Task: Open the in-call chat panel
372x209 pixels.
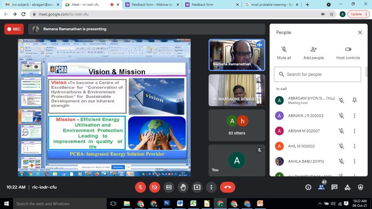Action: (334, 187)
